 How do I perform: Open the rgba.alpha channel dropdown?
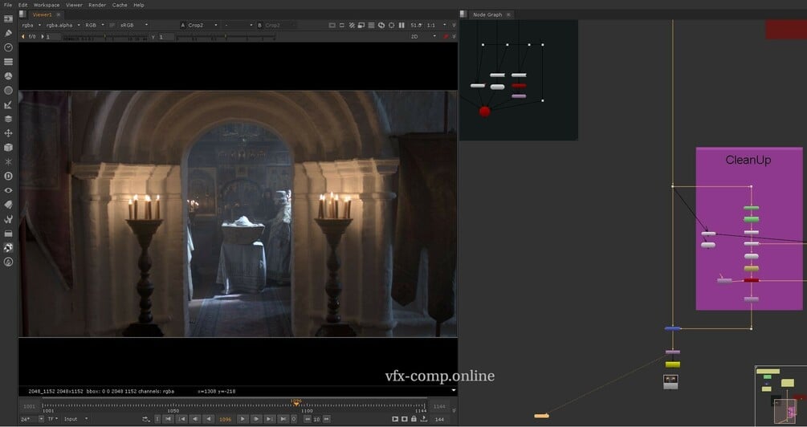(63, 25)
